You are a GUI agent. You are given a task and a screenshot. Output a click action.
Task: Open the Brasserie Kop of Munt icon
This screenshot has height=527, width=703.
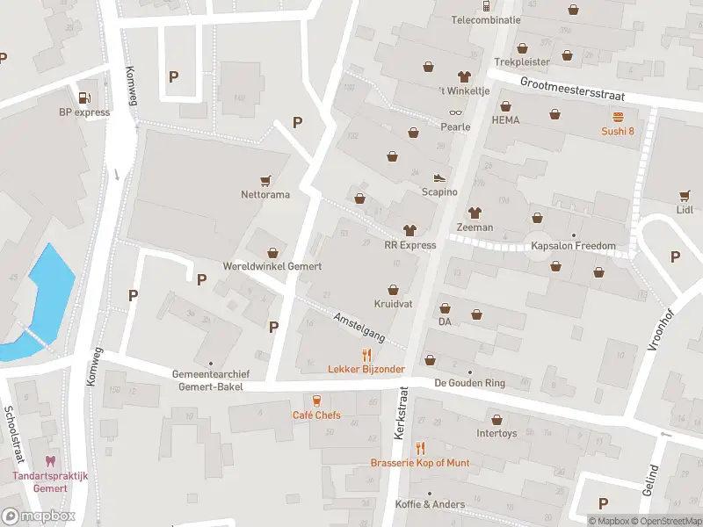coord(420,448)
